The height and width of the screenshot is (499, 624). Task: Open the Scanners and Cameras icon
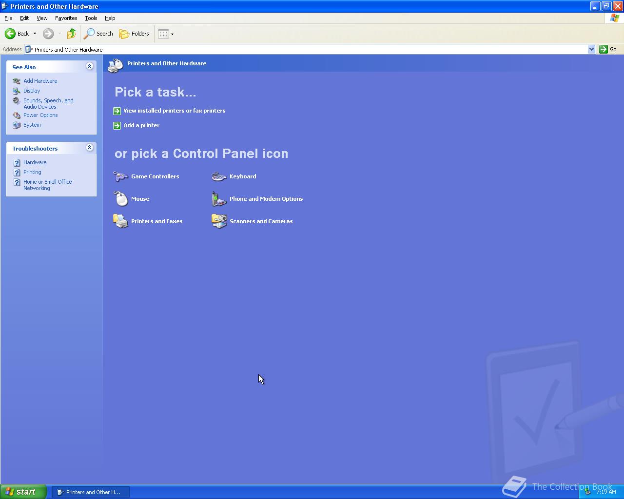click(x=219, y=221)
